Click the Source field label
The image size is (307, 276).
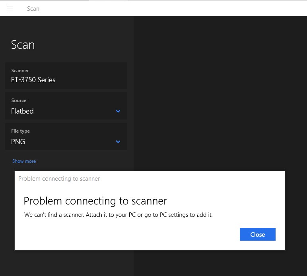click(x=19, y=100)
